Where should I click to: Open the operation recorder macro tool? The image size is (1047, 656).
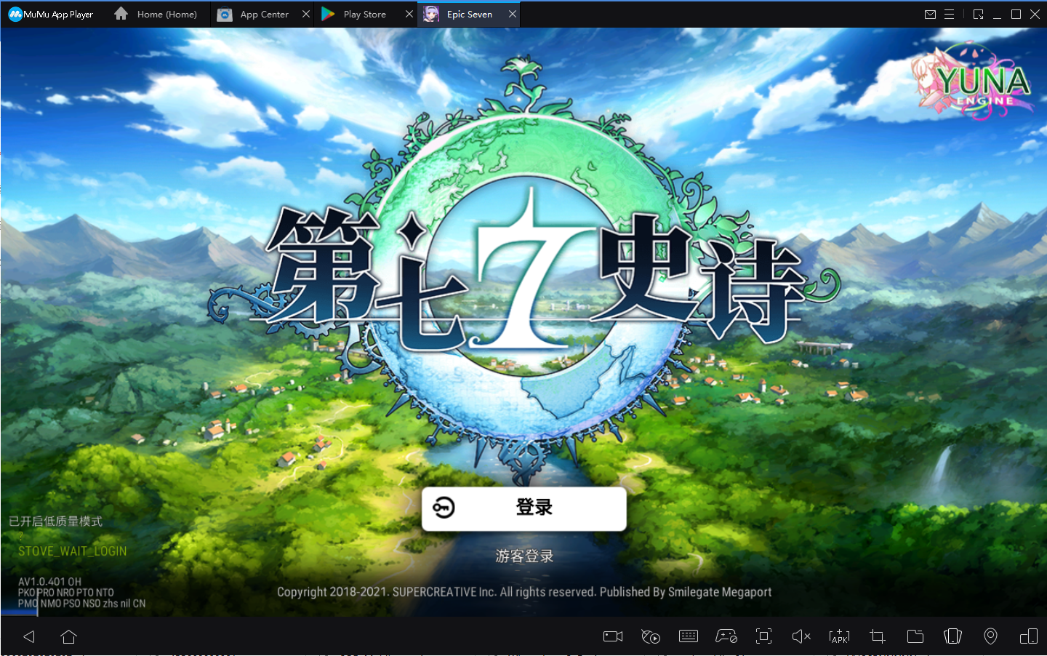[651, 636]
